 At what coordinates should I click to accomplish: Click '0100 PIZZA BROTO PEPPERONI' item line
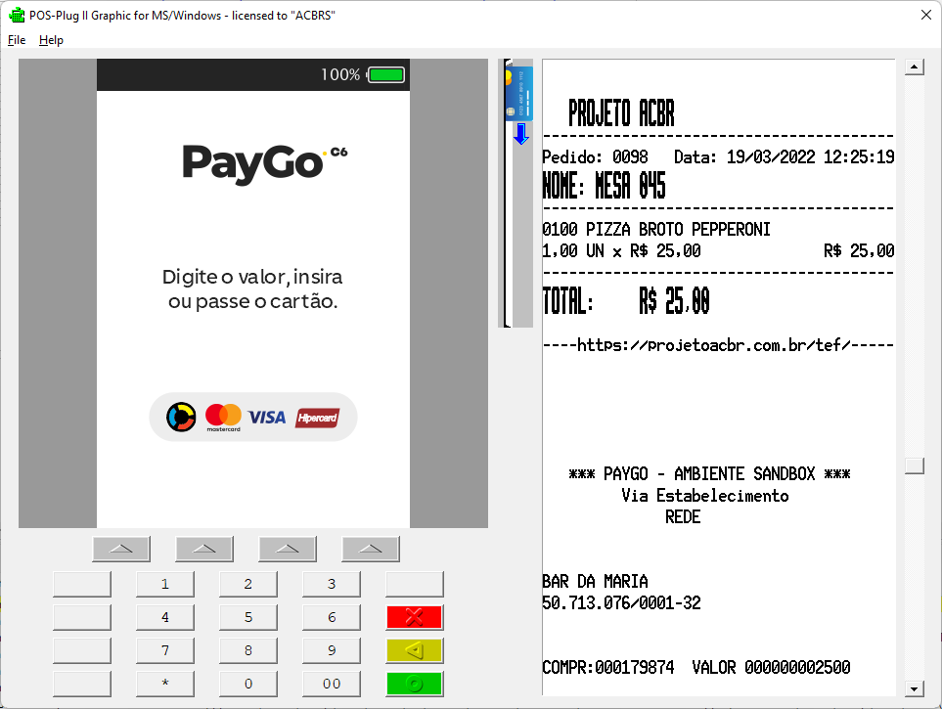656,229
